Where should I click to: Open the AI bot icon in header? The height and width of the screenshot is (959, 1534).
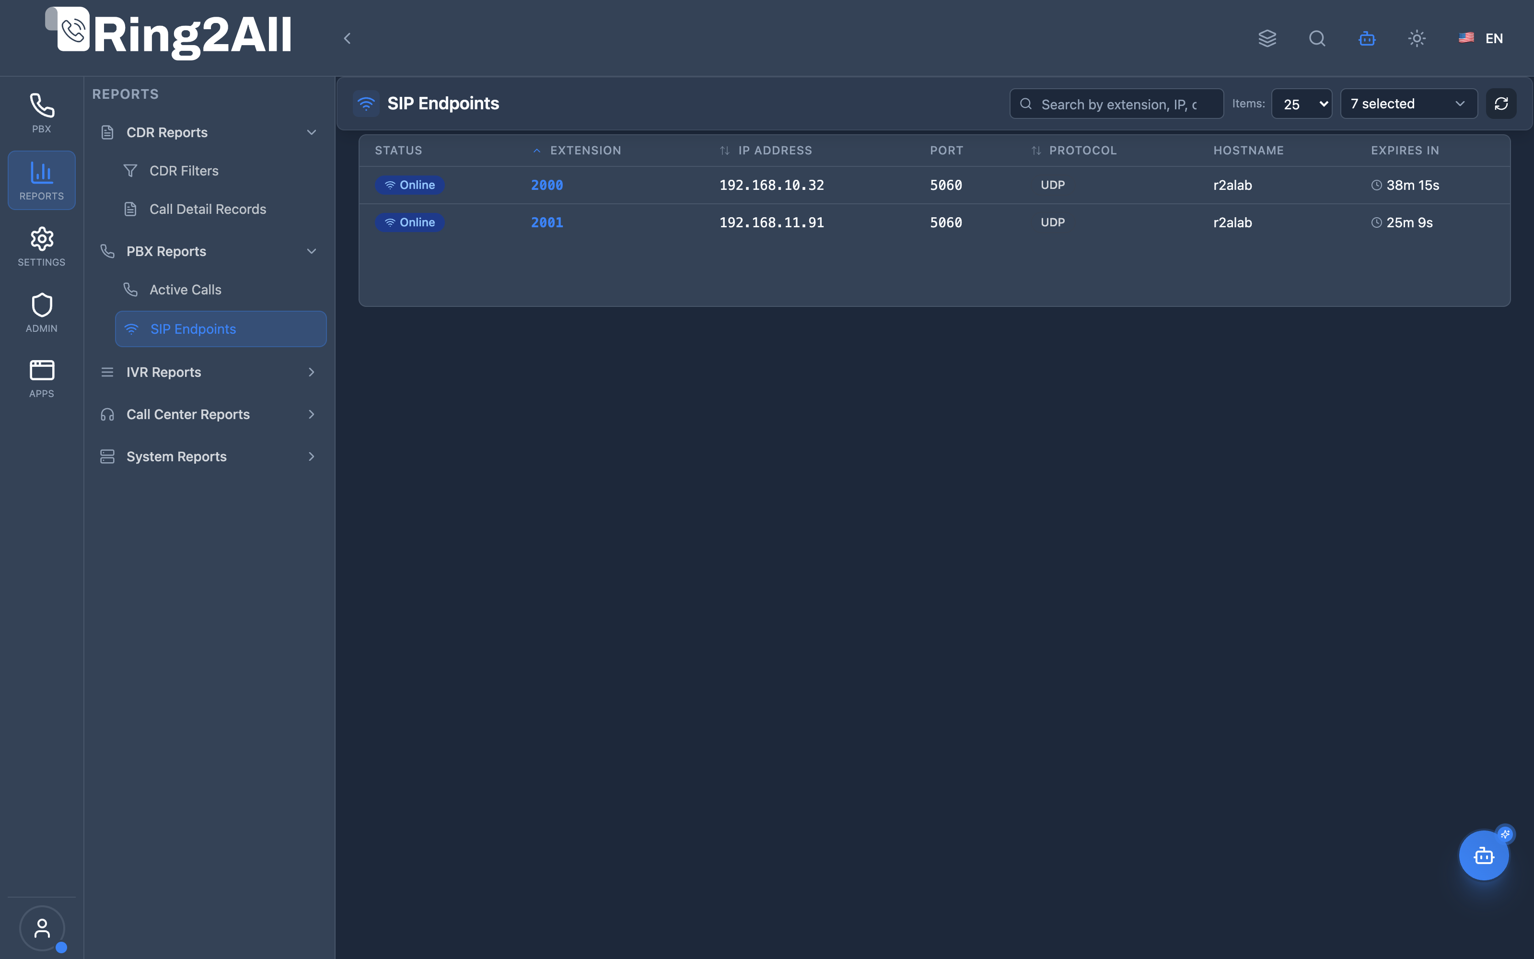click(1367, 39)
